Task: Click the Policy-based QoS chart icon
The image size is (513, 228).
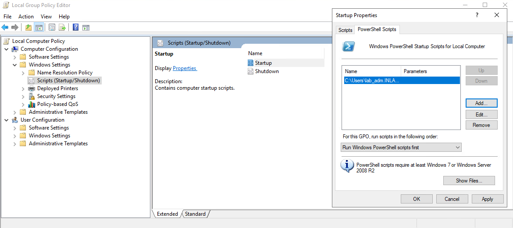Action: (x=32, y=104)
